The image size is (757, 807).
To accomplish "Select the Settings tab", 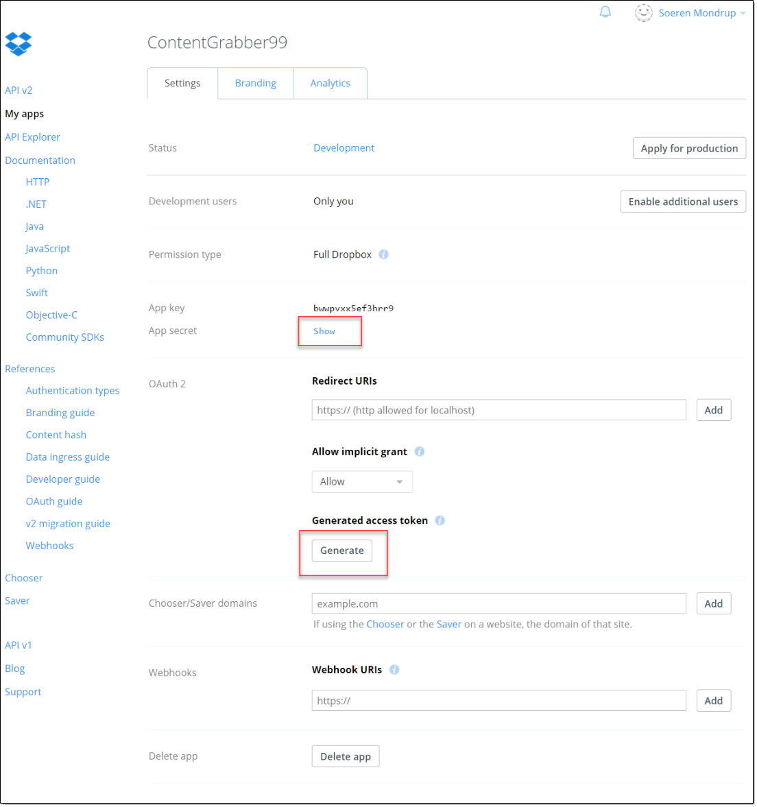I will tap(182, 83).
